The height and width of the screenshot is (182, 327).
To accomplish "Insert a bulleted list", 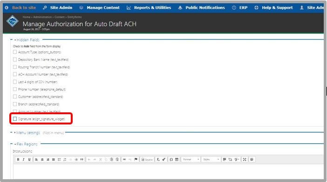I will click(x=59, y=159).
